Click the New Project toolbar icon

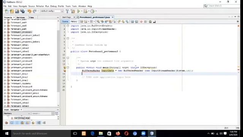(12, 11)
